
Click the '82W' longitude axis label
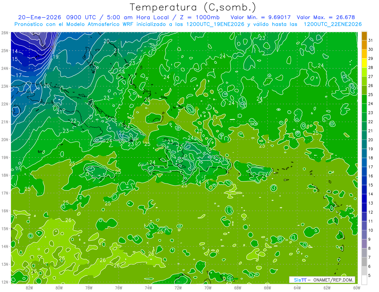coord(29,288)
